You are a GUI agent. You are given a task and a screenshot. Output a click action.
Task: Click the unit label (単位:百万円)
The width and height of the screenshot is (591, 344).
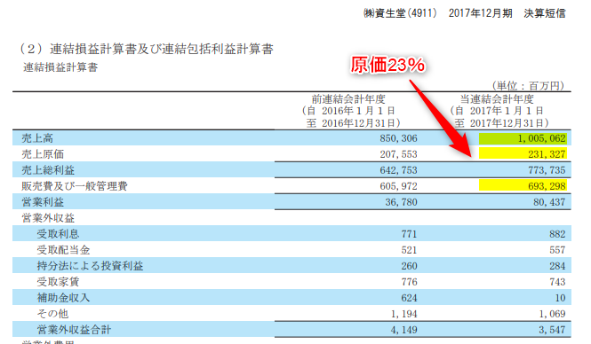pos(528,86)
